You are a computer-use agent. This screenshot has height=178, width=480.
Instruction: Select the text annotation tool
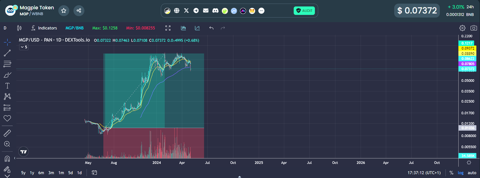point(7,85)
